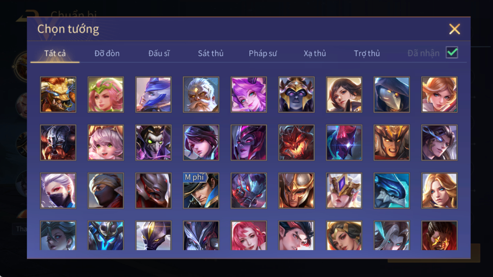Switch to the Đỡ đòn tab
493x277 pixels.
click(x=107, y=53)
